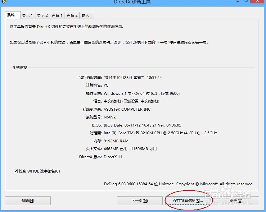Click 保存所有信息(S)... button
The width and height of the screenshot is (266, 212).
click(x=188, y=201)
